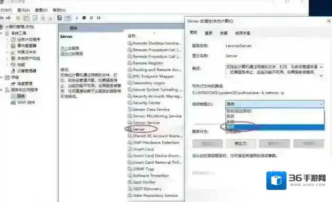Click the Refresh toolbar icon
The image size is (332, 202).
43,18
